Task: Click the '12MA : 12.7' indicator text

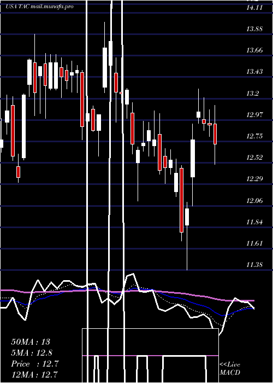Action: [35, 374]
